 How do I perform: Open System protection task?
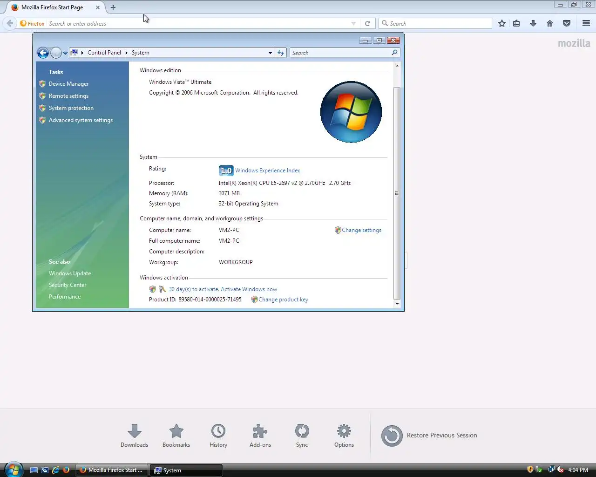pyautogui.click(x=71, y=108)
